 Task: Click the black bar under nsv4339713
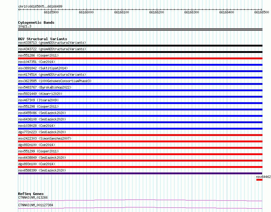140,46
